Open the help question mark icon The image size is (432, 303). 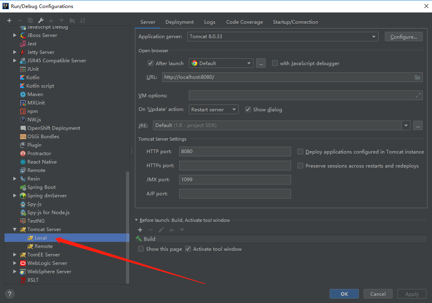pyautogui.click(x=10, y=294)
